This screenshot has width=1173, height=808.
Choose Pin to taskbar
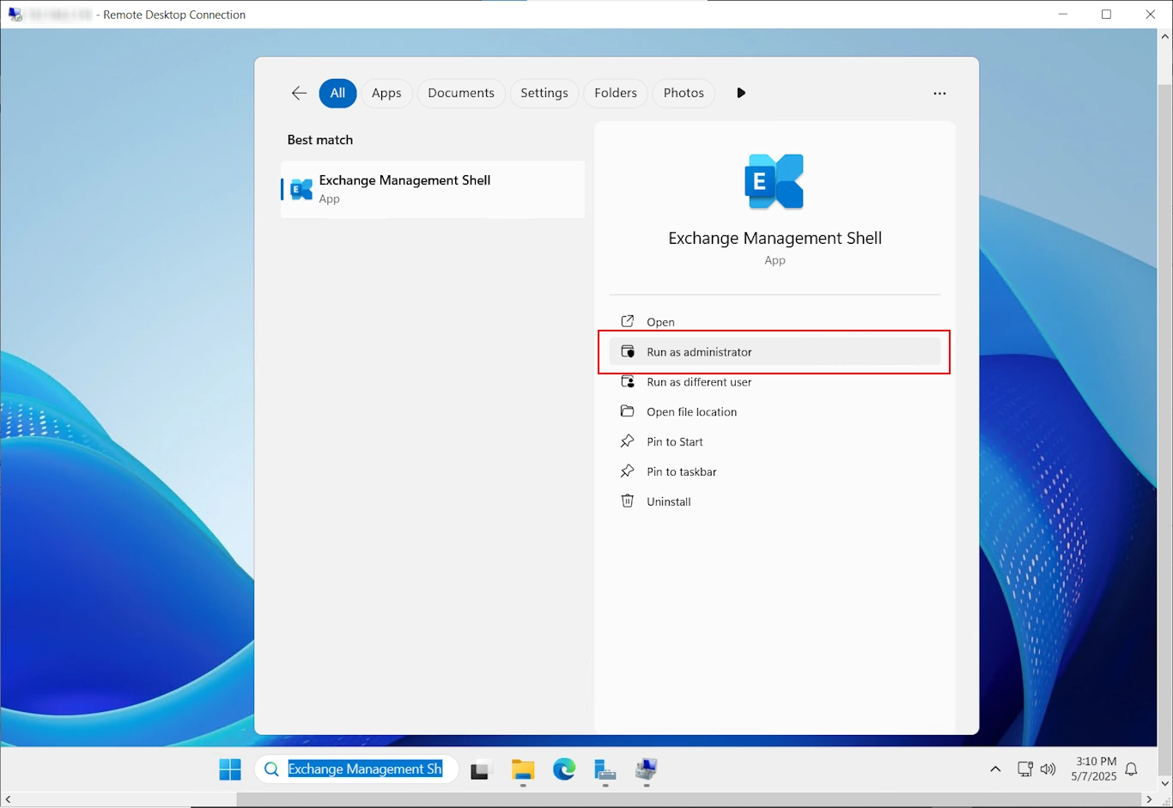click(775, 472)
